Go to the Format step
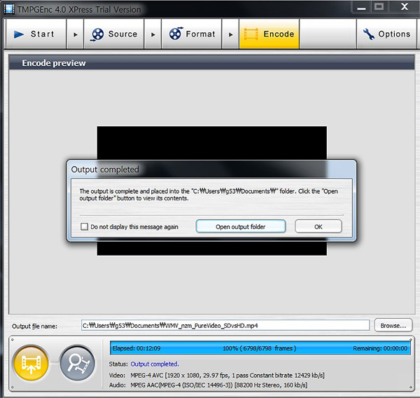Screen dimensions: 420x398 point(192,34)
